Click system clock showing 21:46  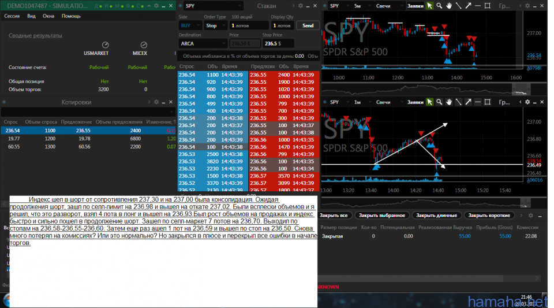click(526, 297)
